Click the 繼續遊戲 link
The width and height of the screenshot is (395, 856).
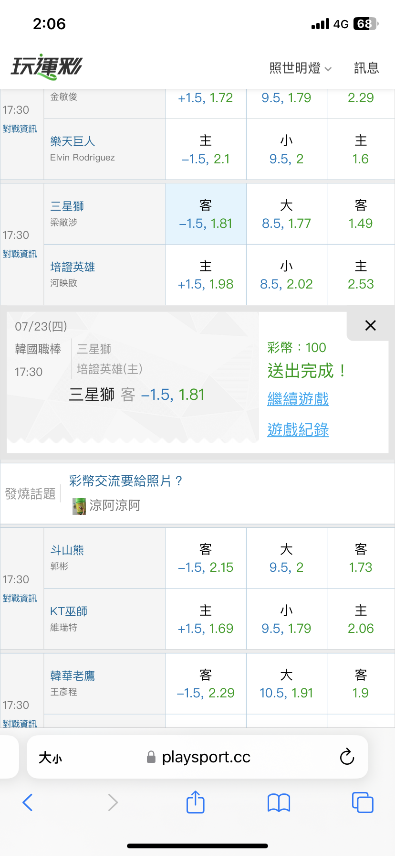pyautogui.click(x=298, y=399)
